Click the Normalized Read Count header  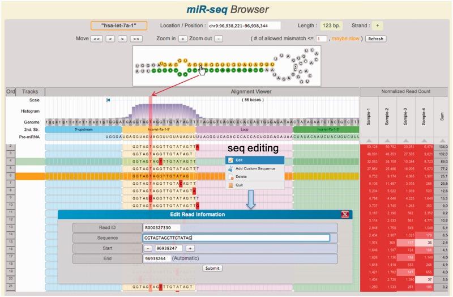(405, 91)
